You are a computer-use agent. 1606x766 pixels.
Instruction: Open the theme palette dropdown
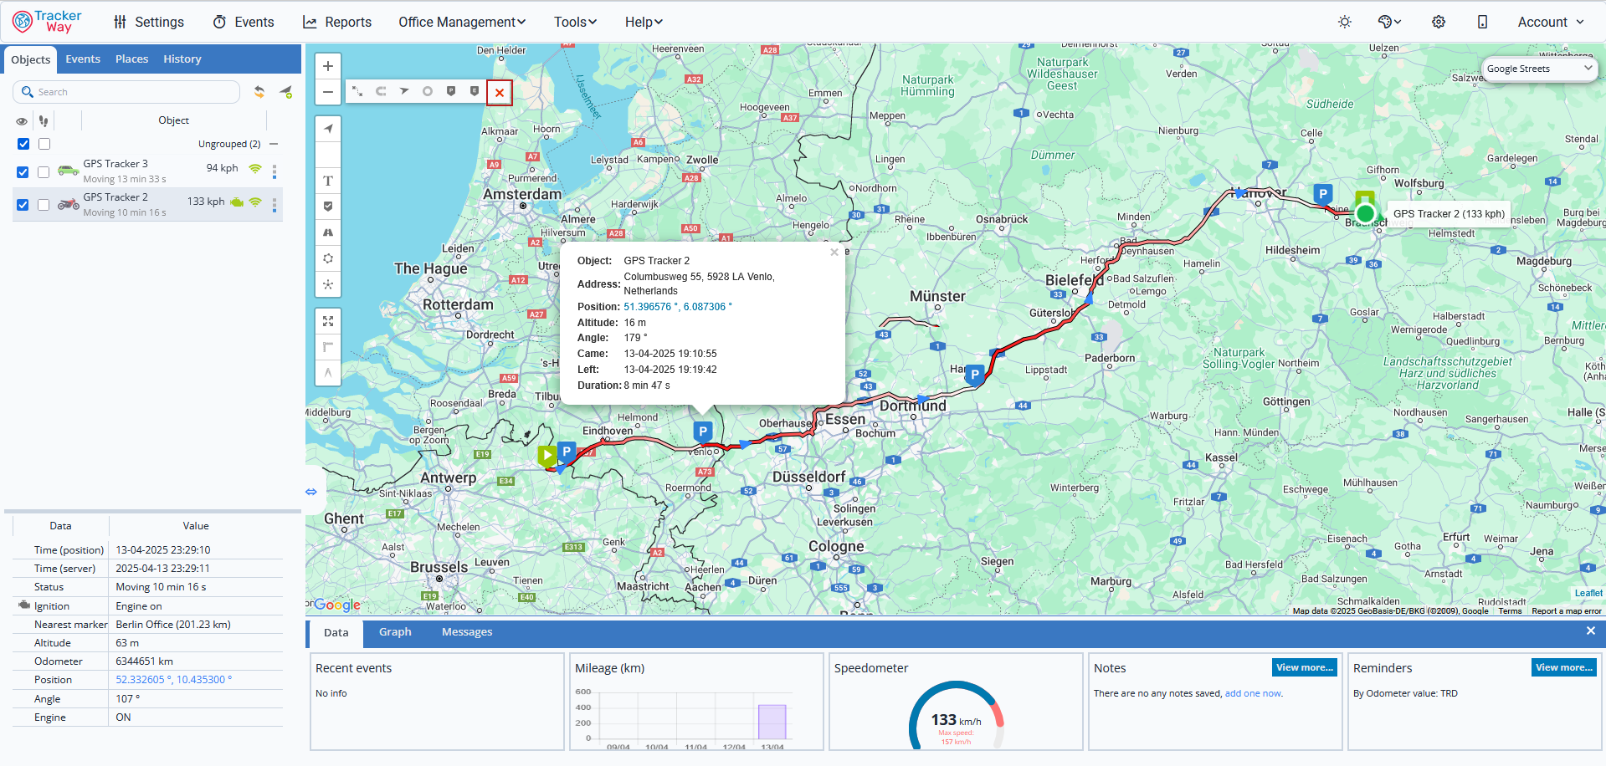click(x=1390, y=22)
